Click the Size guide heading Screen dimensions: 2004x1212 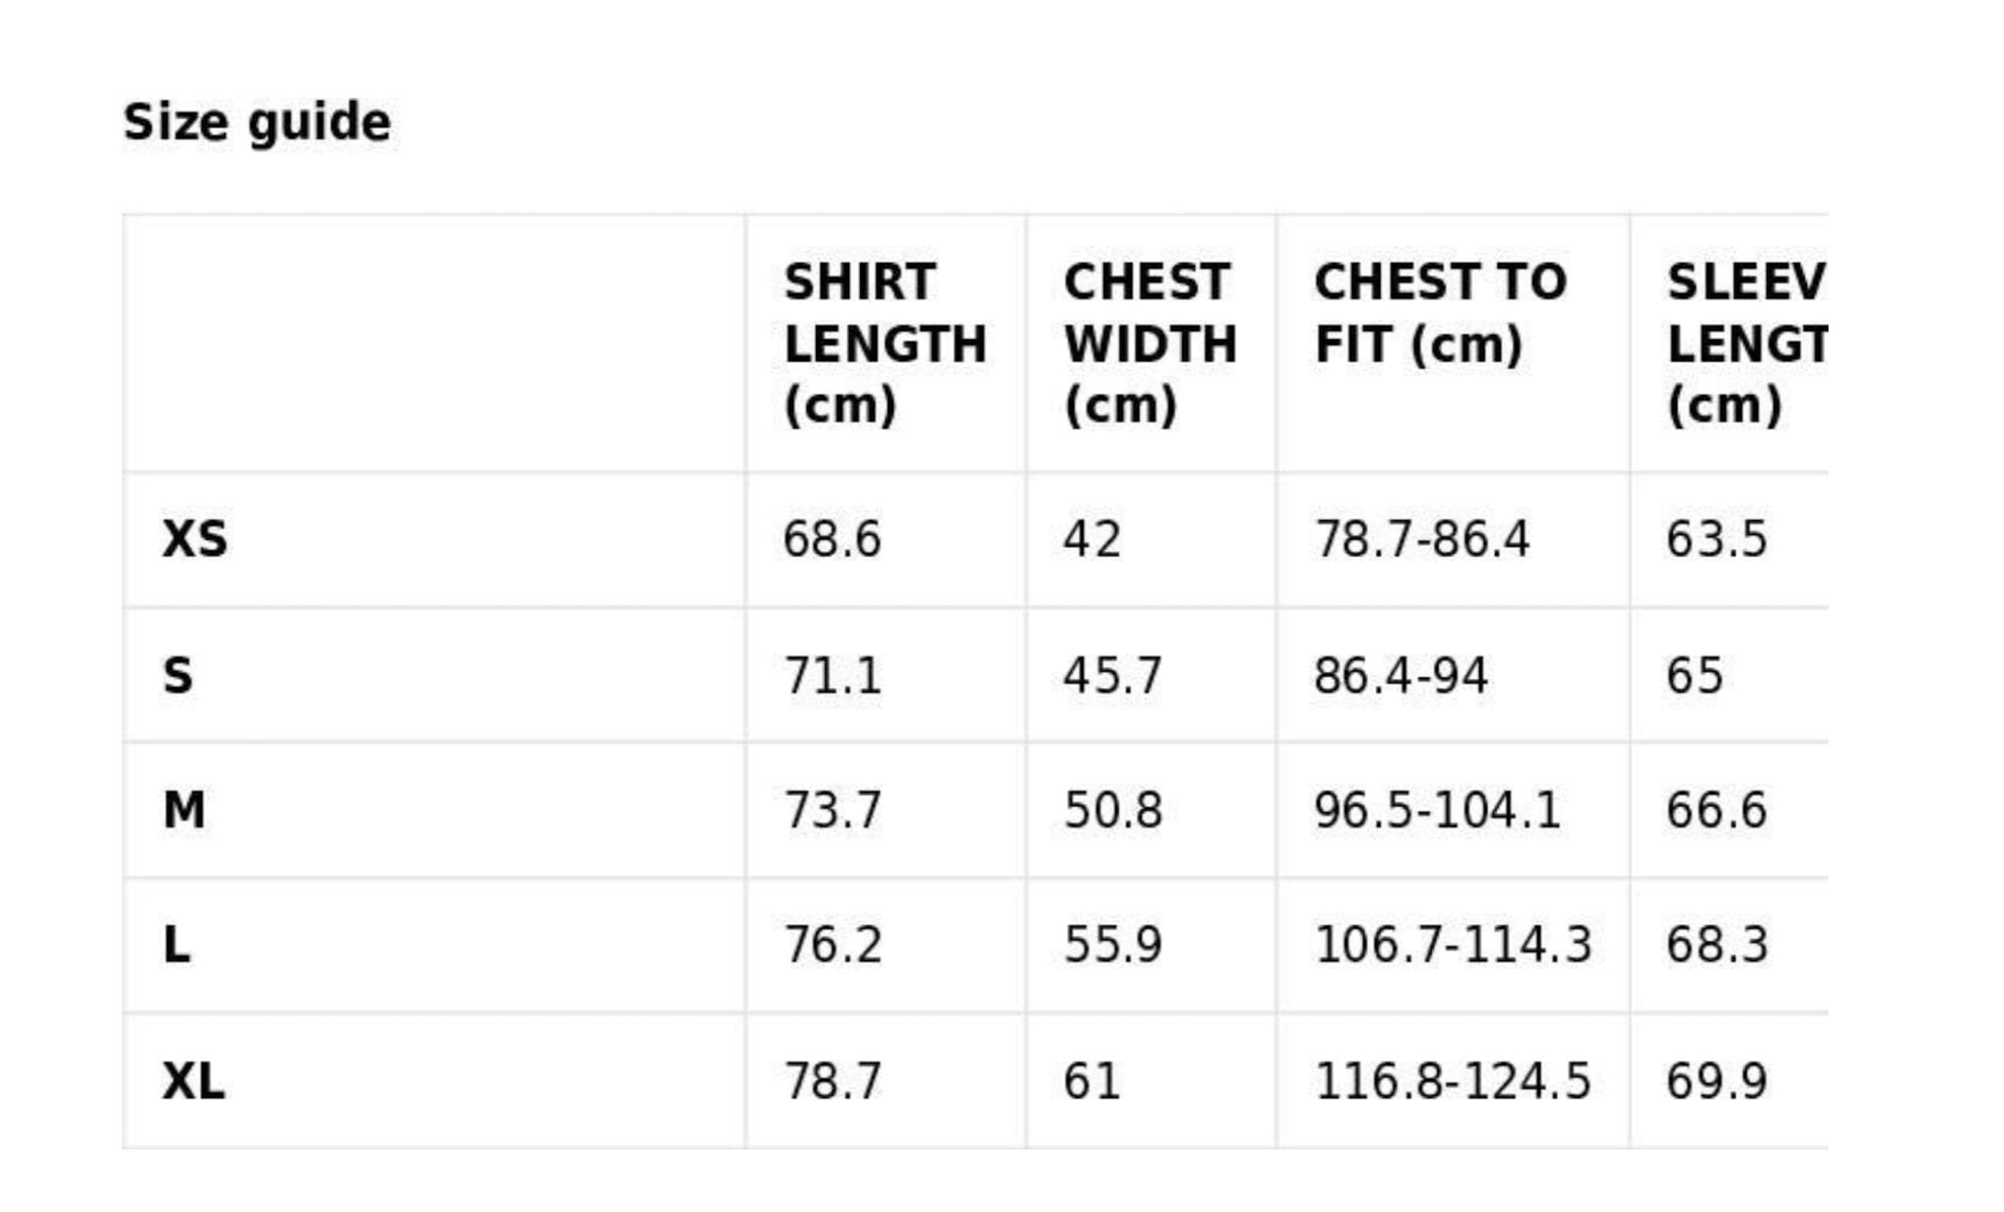(257, 123)
